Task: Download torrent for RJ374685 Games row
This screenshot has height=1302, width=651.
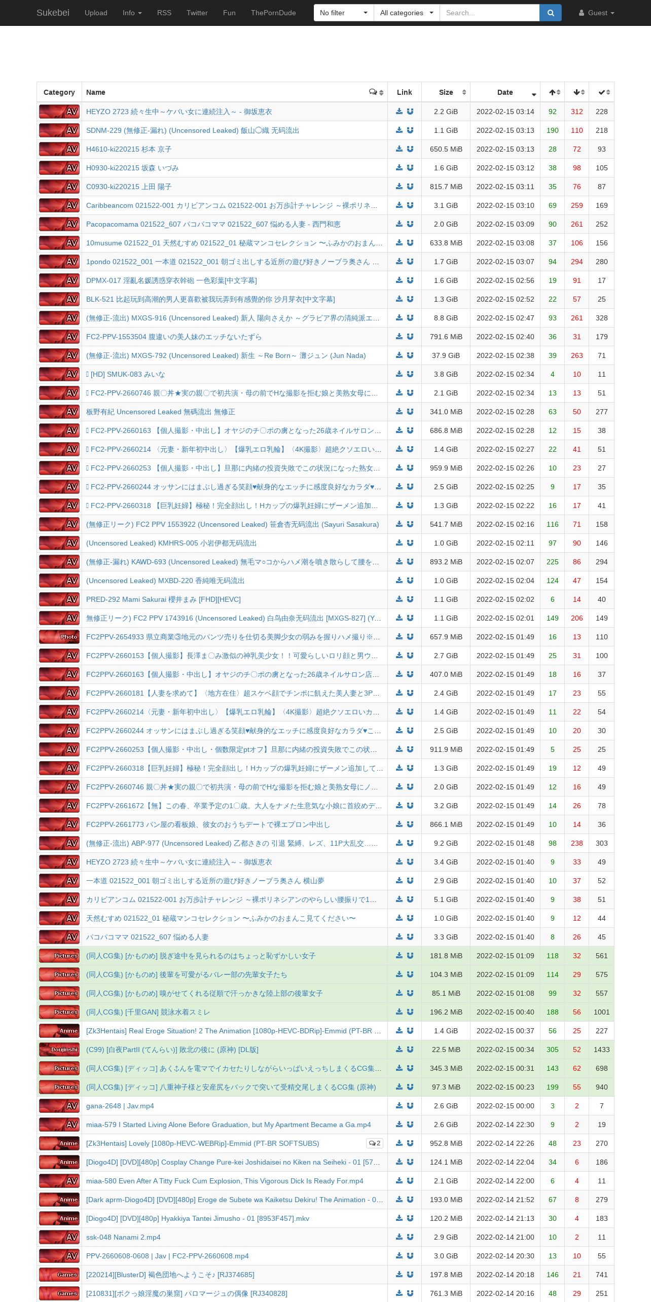Action: 400,1275
